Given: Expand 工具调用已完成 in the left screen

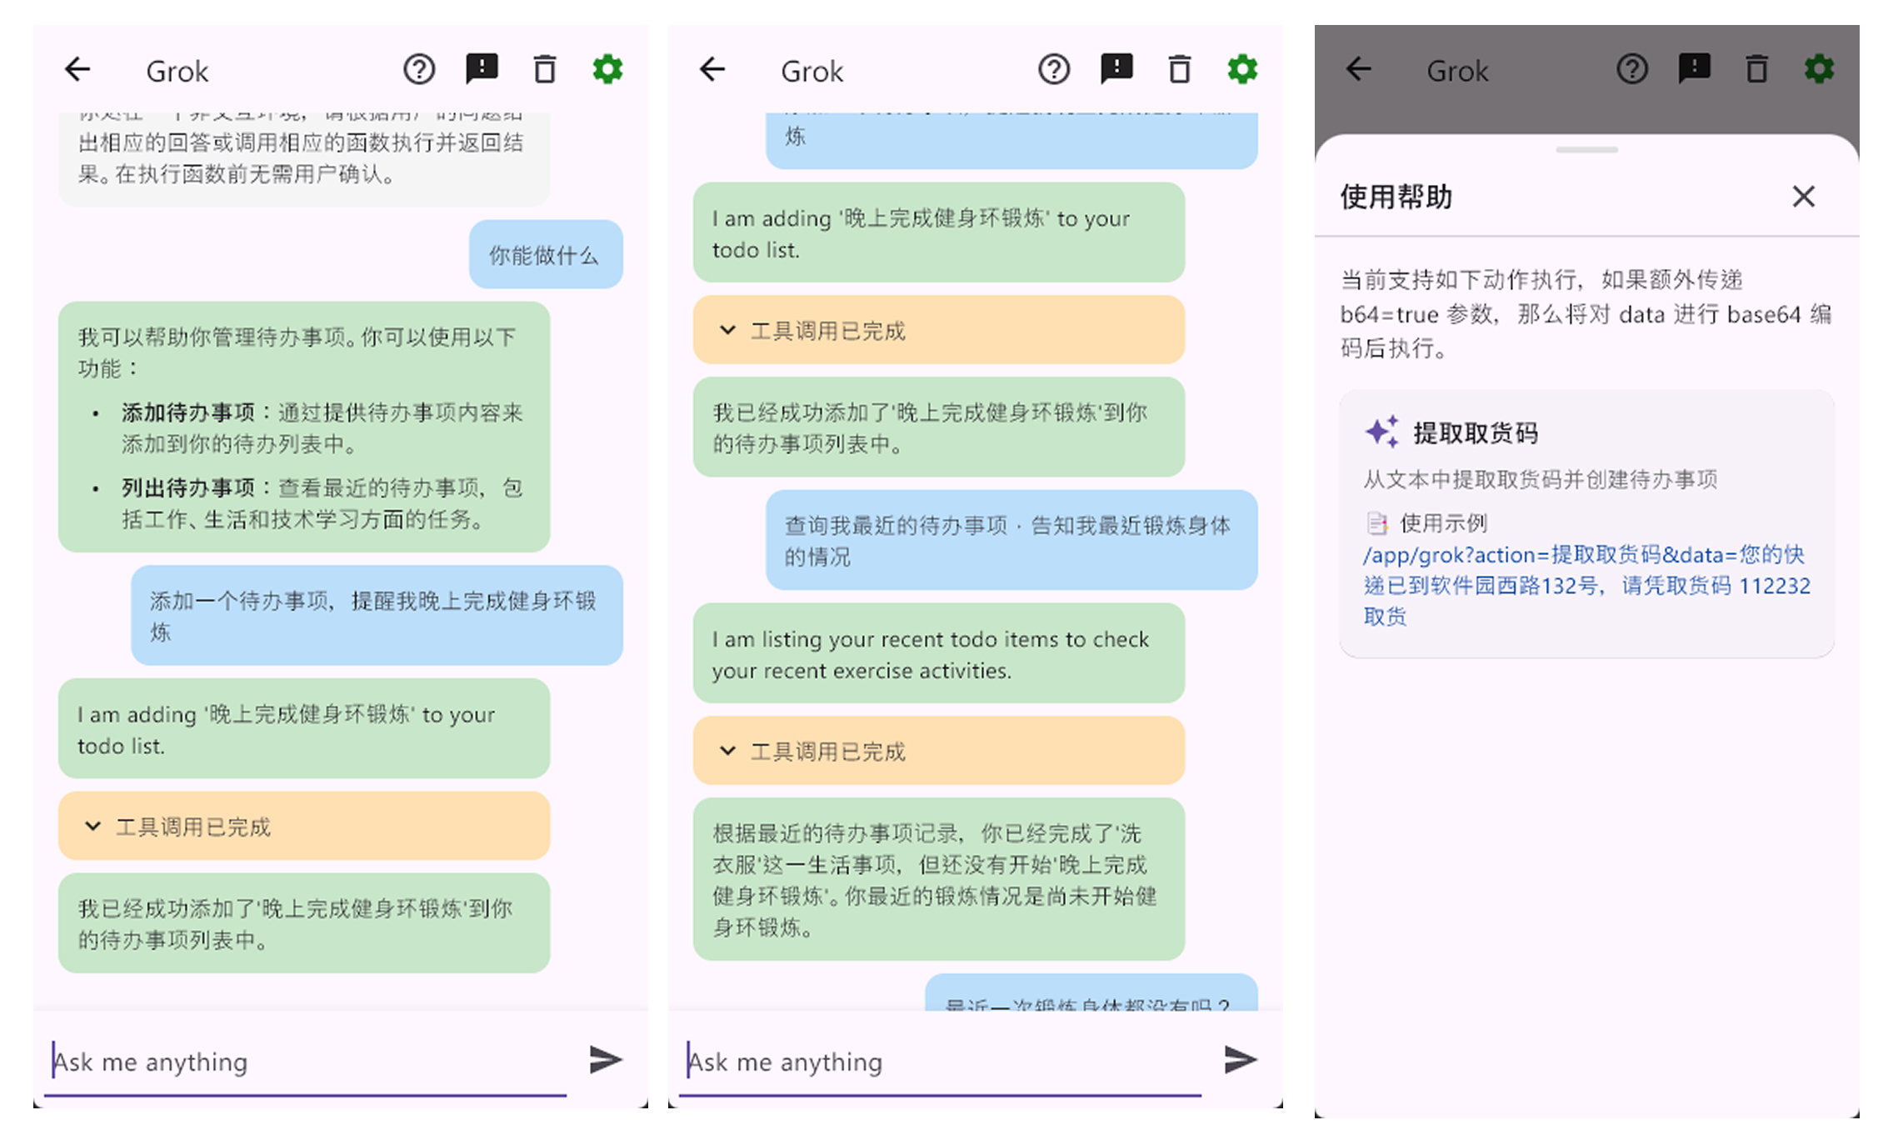Looking at the screenshot, I should pos(304,826).
